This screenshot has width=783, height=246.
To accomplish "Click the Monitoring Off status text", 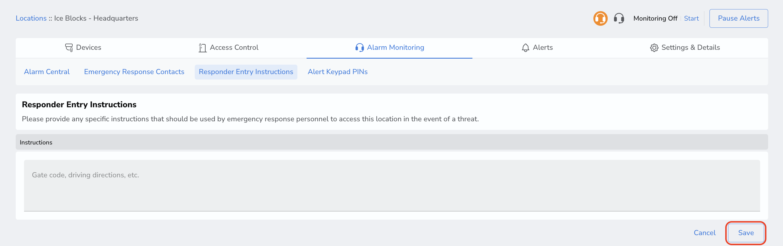I will tap(655, 19).
